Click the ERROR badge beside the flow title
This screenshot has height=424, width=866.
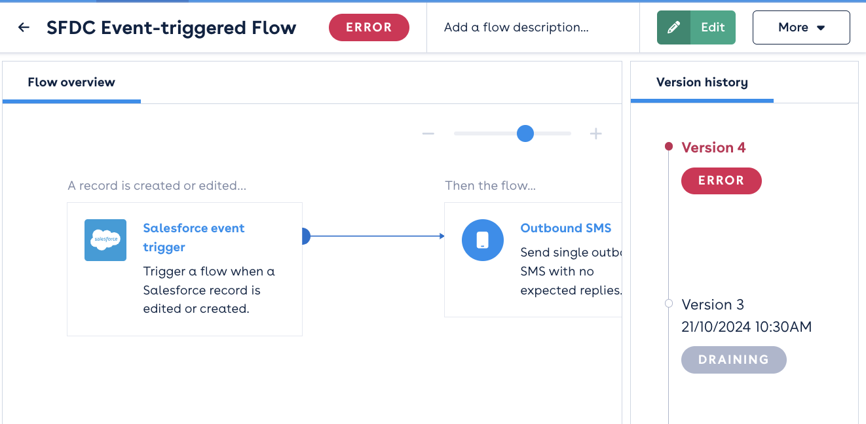pyautogui.click(x=369, y=27)
